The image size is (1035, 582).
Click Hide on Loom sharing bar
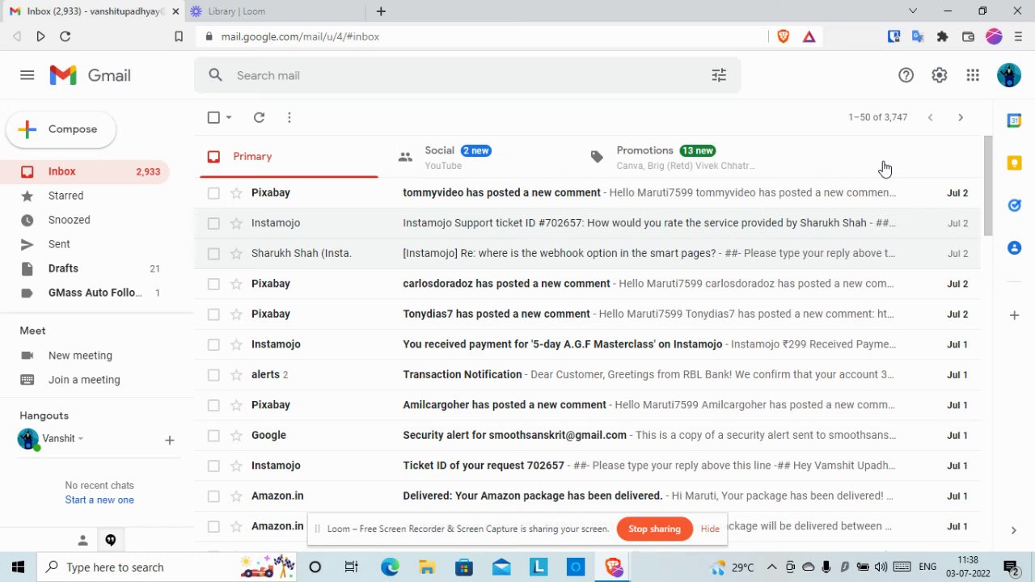[x=710, y=529]
